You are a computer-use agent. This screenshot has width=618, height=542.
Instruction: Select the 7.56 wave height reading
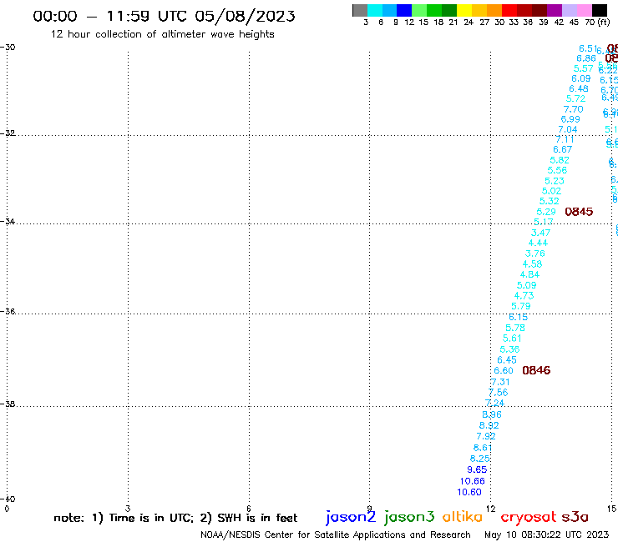tap(498, 393)
